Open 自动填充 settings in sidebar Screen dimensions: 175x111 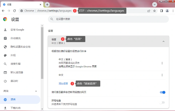coord(15,38)
